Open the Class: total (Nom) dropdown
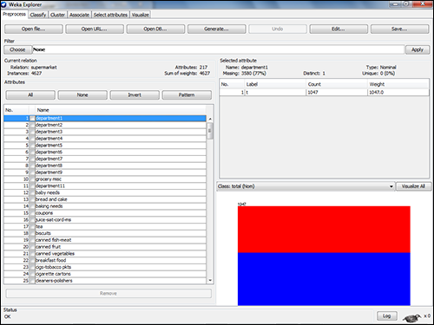 306,186
